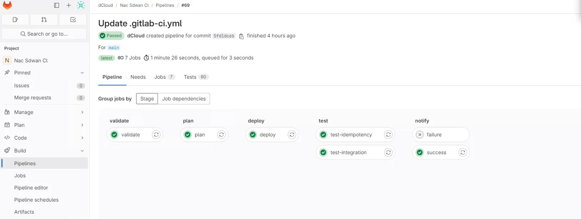Collapse the Pinned section
The width and height of the screenshot is (581, 219).
(x=82, y=73)
